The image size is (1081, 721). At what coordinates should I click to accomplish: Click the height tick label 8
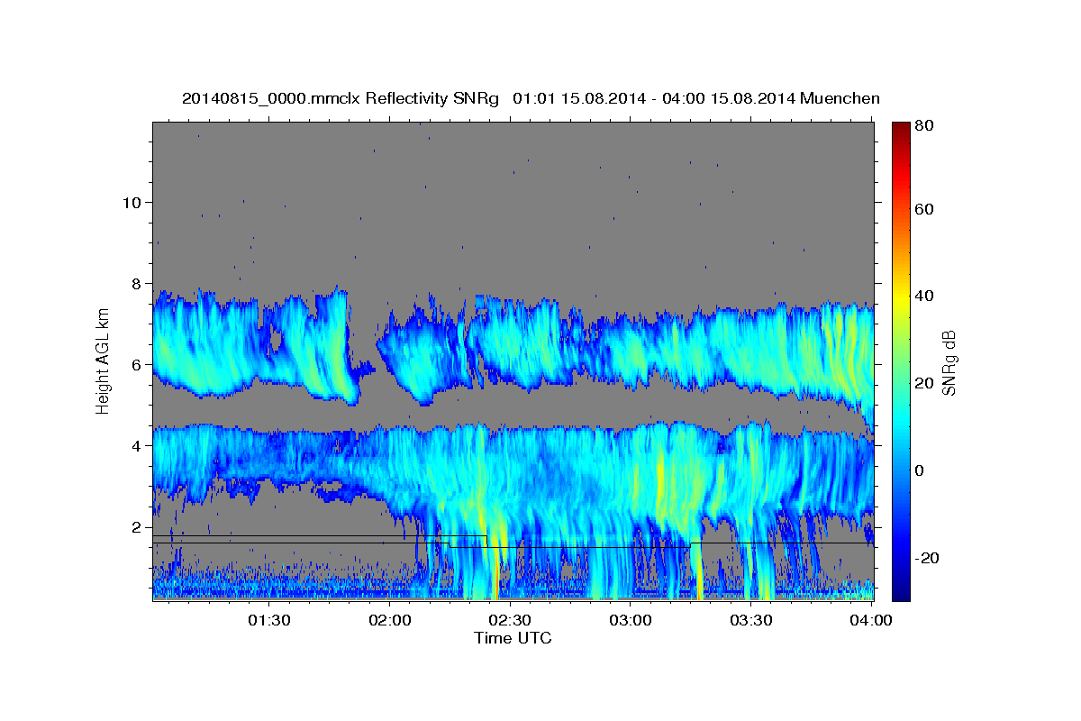point(137,283)
